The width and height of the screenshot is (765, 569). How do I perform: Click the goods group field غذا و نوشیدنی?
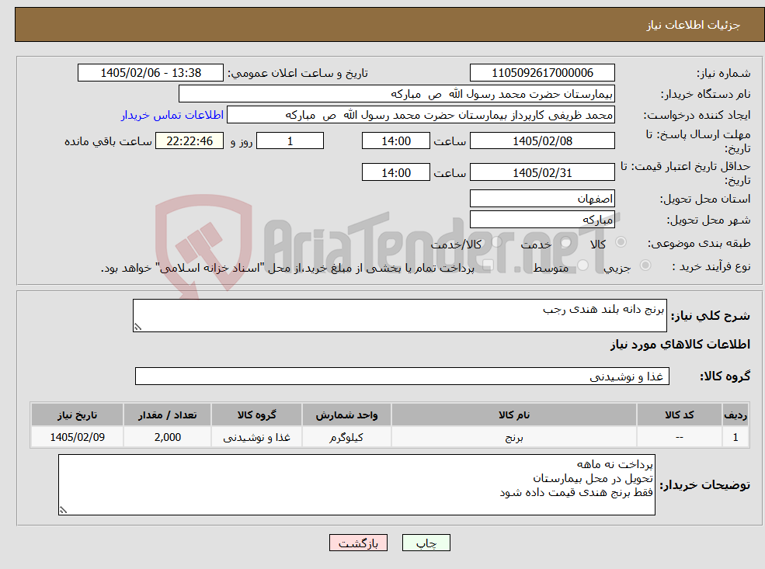pyautogui.click(x=402, y=376)
